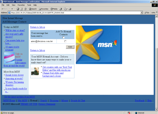Open the Favorites toolbar button
158x114 pixels.
pyautogui.click(x=44, y=9)
